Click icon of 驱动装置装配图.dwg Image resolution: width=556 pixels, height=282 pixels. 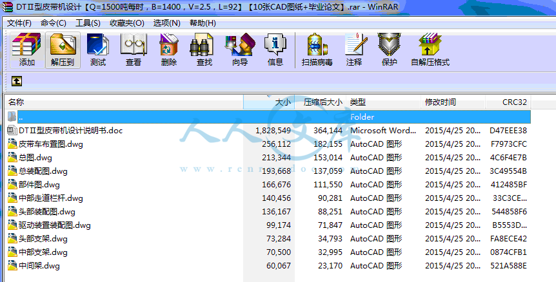click(x=12, y=225)
